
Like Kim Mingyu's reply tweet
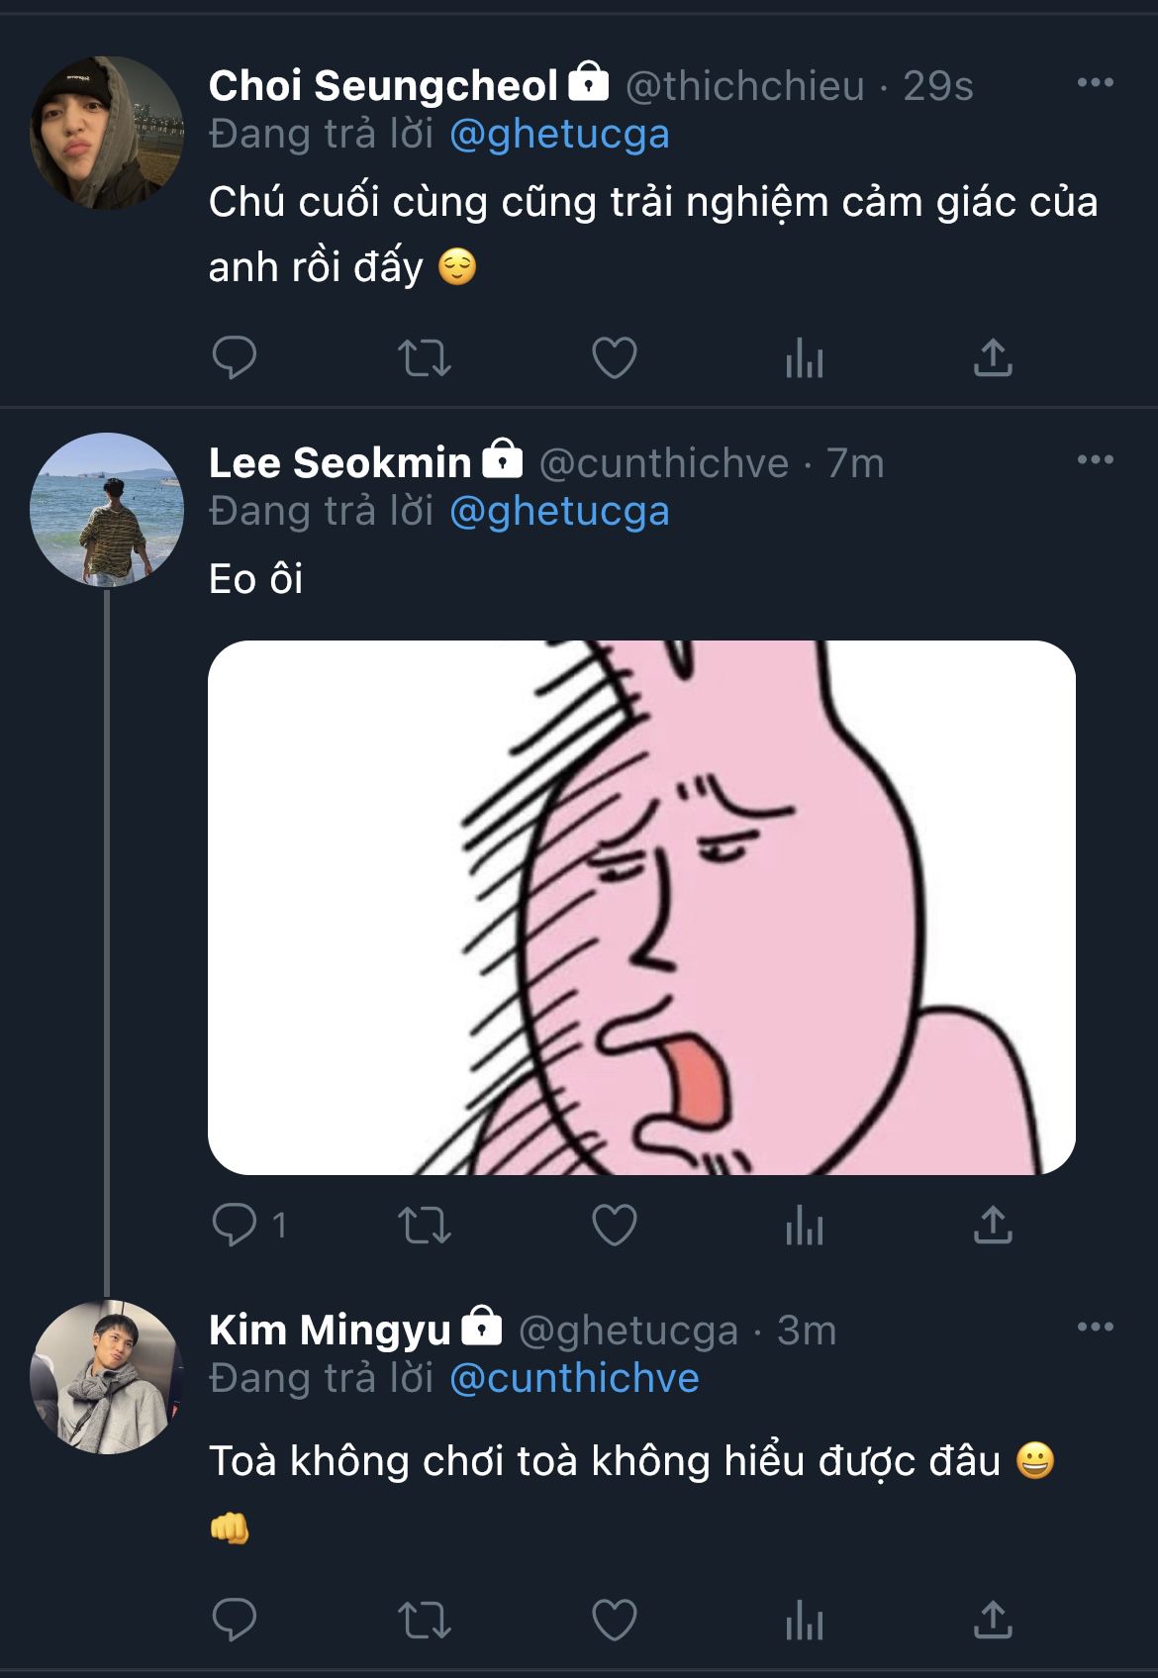[615, 1621]
